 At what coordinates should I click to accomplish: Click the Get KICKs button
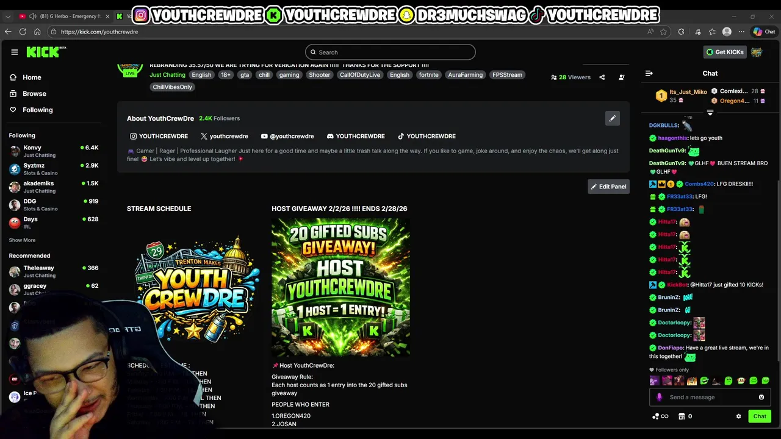(x=725, y=52)
